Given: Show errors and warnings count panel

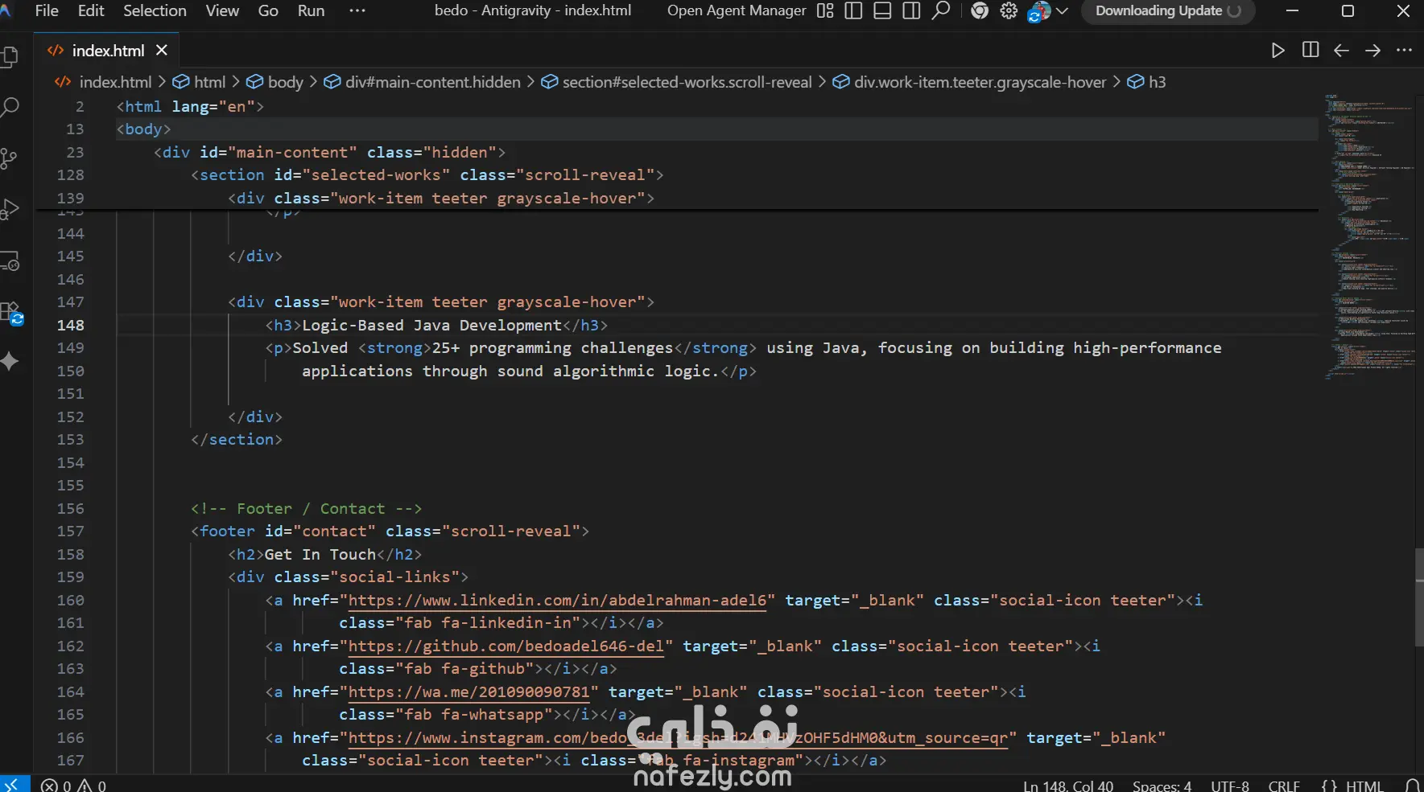Looking at the screenshot, I should point(73,786).
